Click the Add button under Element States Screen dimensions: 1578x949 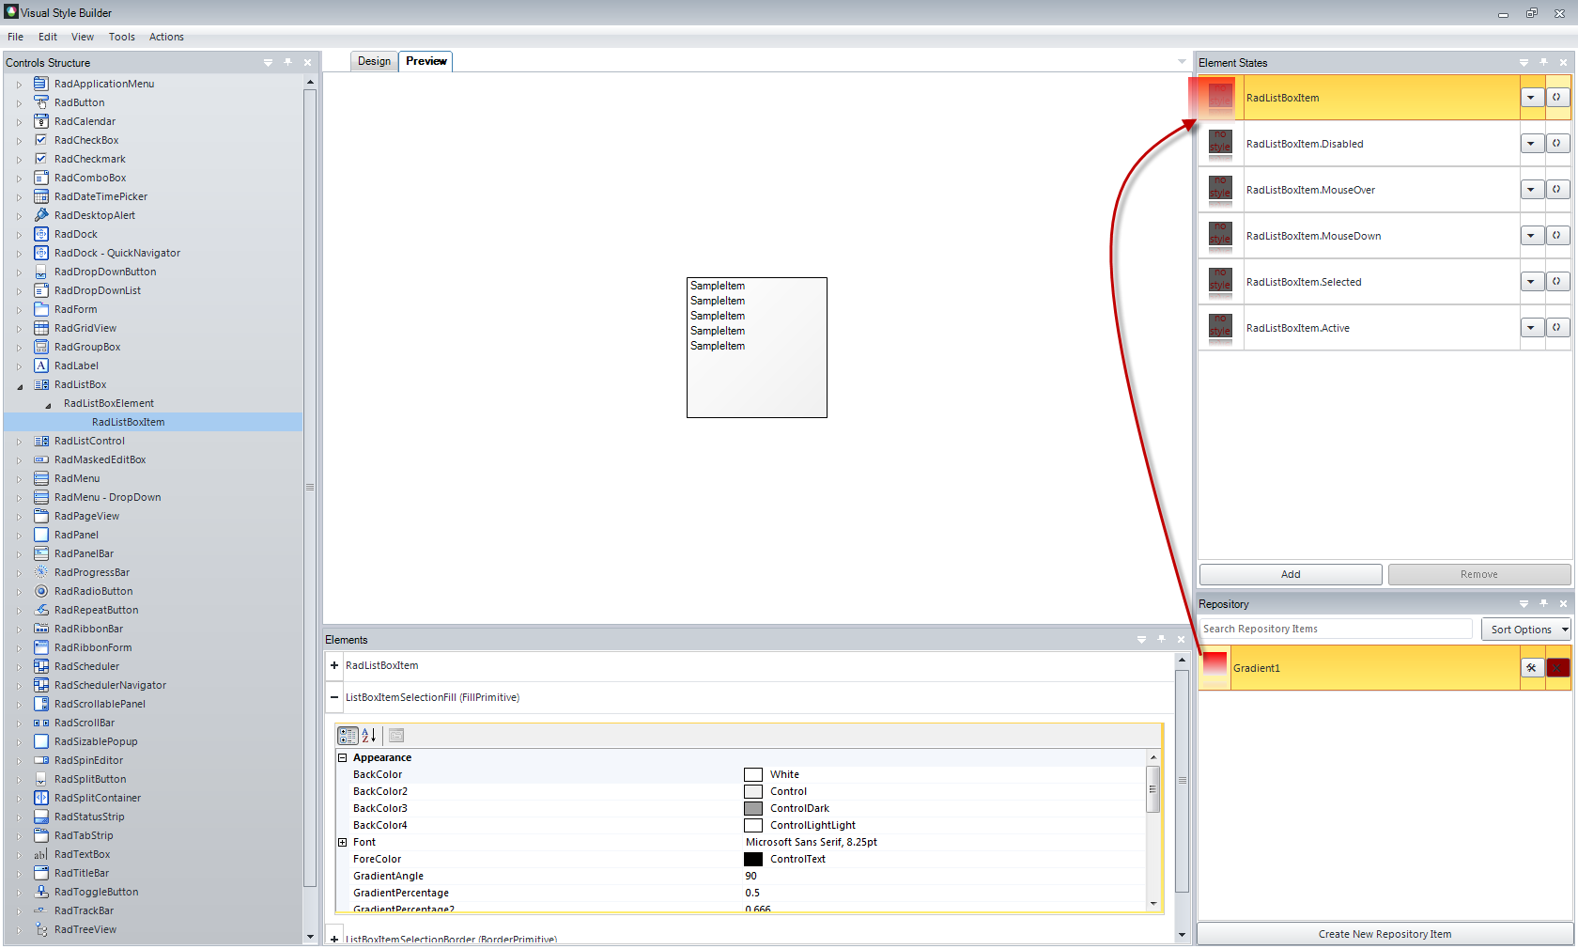pos(1291,574)
